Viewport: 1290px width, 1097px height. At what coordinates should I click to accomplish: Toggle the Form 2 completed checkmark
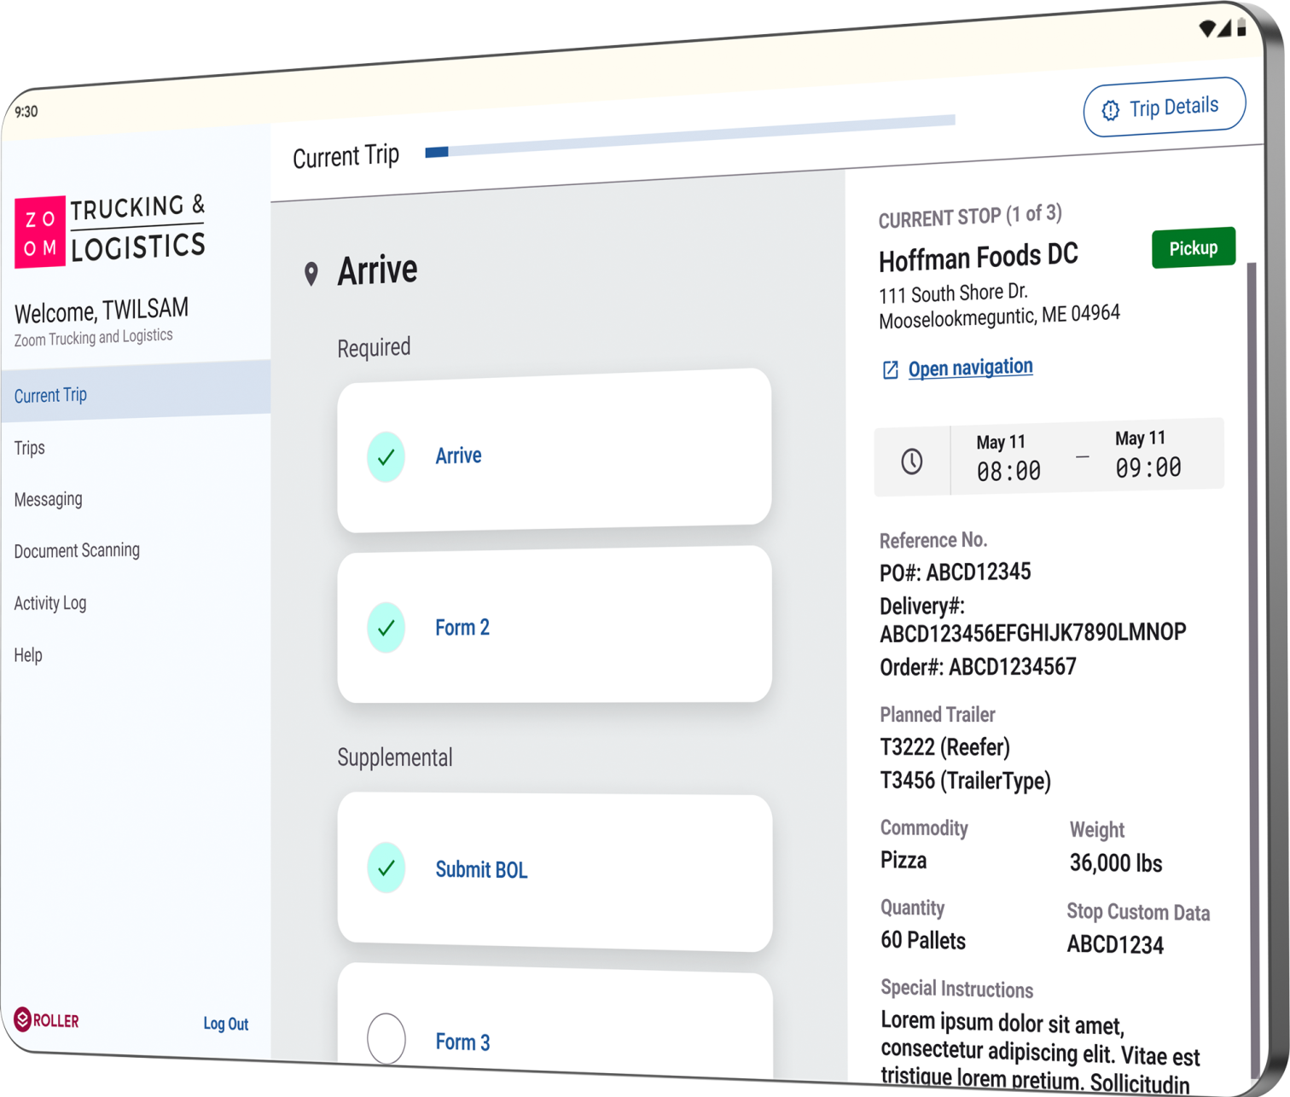[x=386, y=628]
